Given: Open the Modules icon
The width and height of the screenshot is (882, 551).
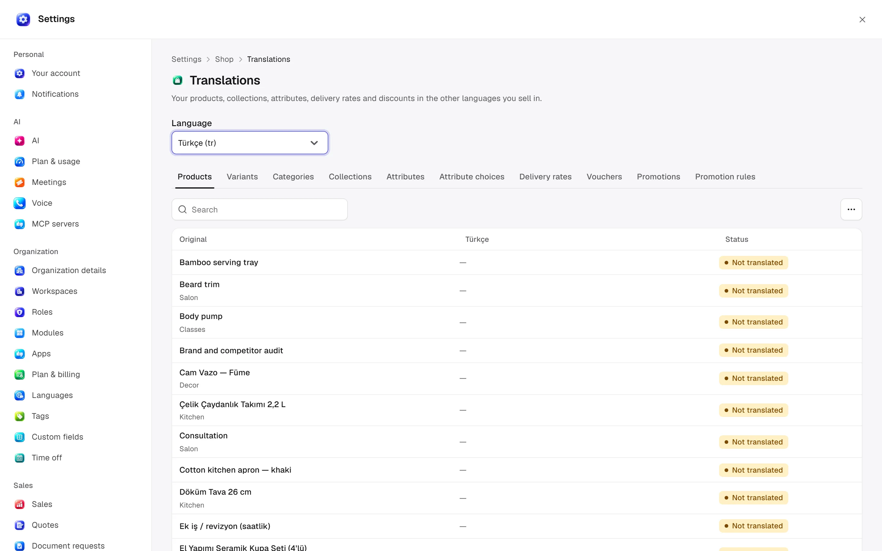Looking at the screenshot, I should (19, 333).
